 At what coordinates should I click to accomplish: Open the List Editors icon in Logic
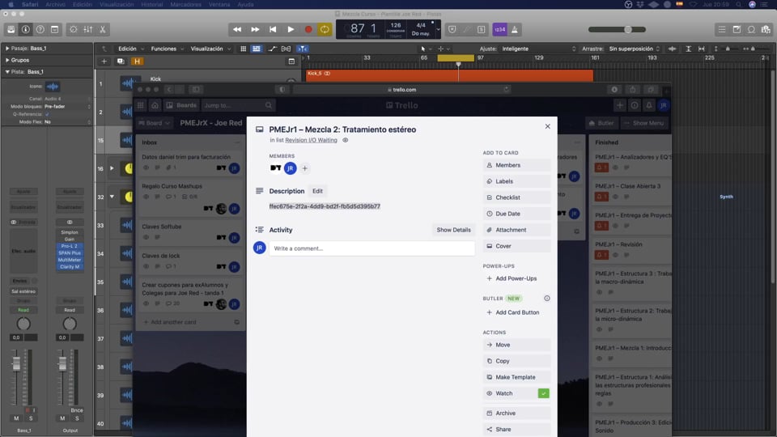722,29
